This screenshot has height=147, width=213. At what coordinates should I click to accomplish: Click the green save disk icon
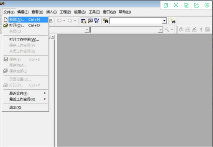point(186,5)
